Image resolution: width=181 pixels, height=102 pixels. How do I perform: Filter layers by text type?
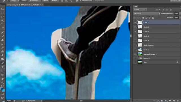(163, 10)
